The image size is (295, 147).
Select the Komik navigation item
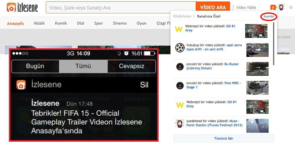(x=61, y=23)
